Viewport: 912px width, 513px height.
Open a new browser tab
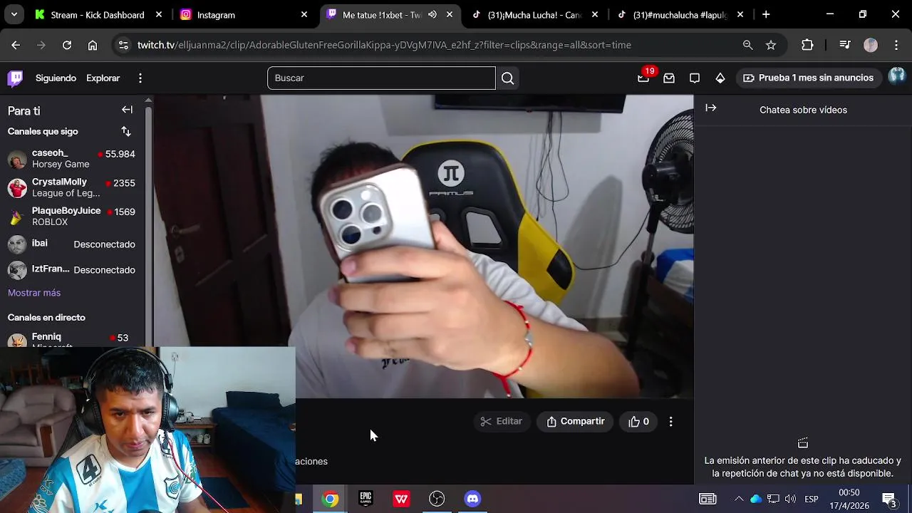[x=766, y=14]
